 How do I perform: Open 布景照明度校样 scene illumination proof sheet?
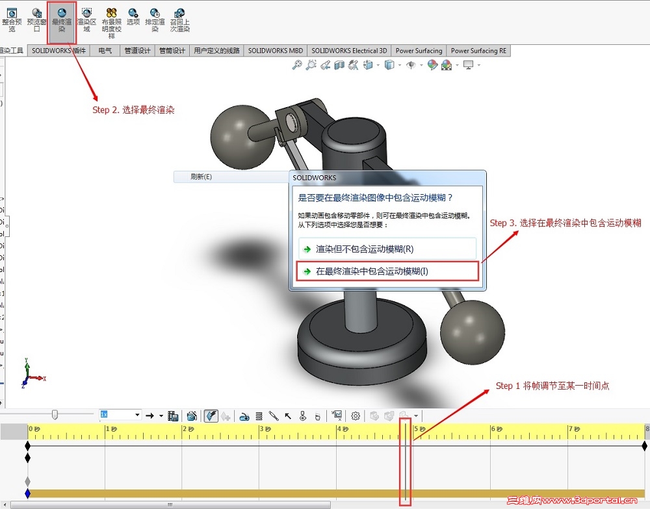click(112, 23)
